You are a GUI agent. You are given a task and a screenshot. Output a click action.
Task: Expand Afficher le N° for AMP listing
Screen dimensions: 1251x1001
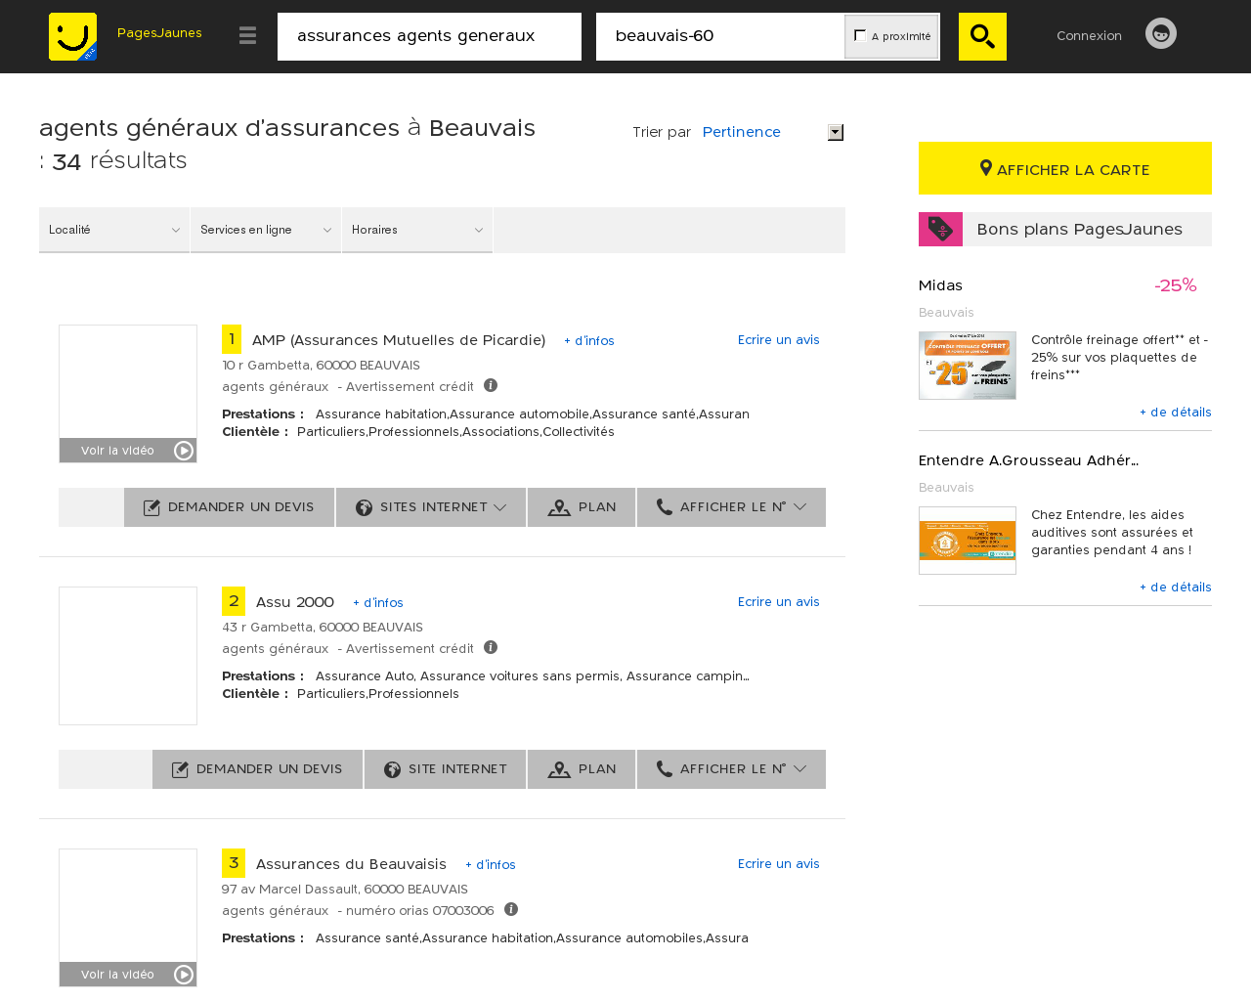731,507
